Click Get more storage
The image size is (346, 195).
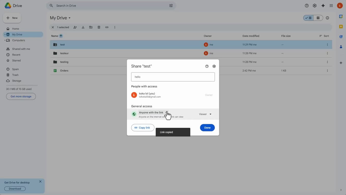[x=21, y=96]
